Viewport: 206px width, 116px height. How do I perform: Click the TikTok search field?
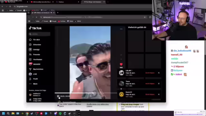point(39,34)
